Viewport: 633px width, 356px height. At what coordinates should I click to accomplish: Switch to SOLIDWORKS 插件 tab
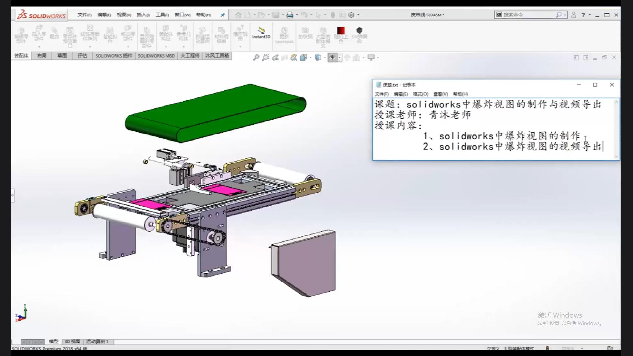point(114,56)
